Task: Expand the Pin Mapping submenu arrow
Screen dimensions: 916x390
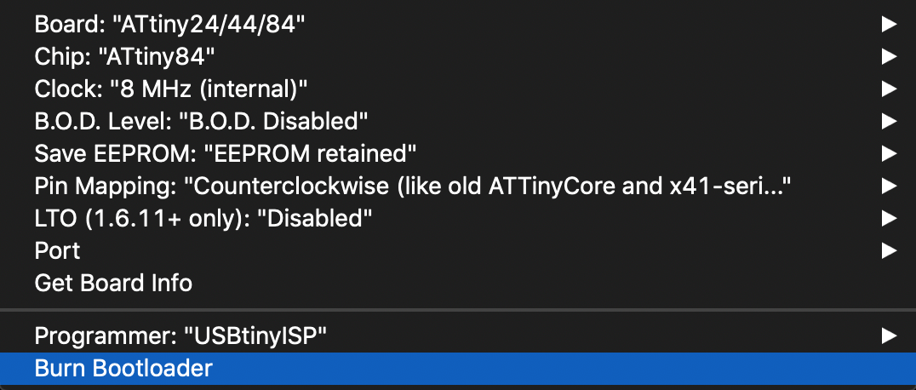Action: pyautogui.click(x=889, y=186)
